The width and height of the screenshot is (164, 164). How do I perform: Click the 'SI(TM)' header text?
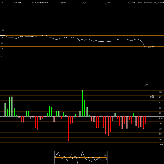click(x=62, y=3)
